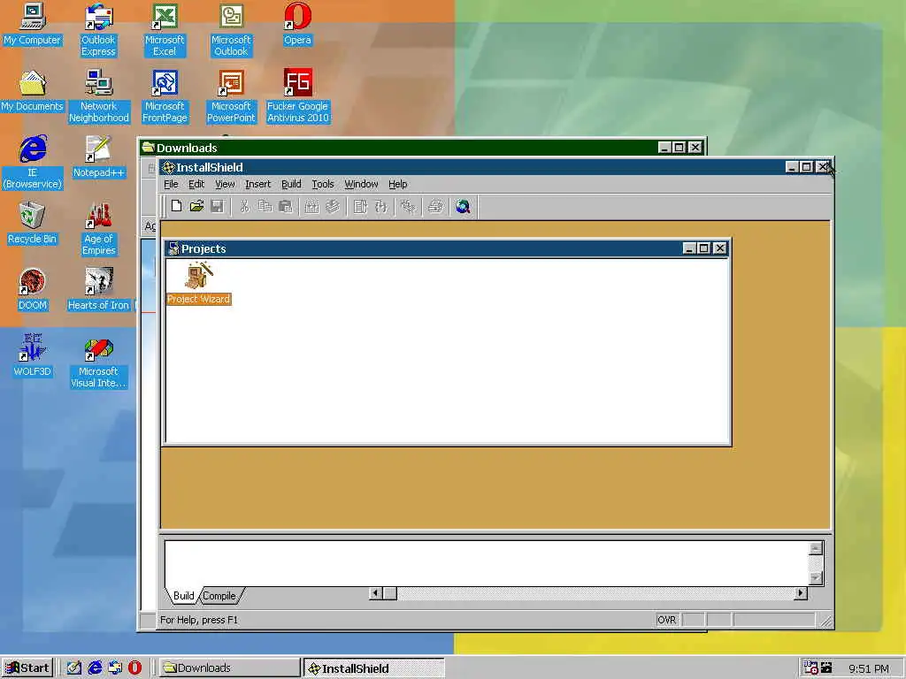Viewport: 906px width, 679px height.
Task: Click the Cut scissors toolbar icon
Action: pyautogui.click(x=244, y=206)
